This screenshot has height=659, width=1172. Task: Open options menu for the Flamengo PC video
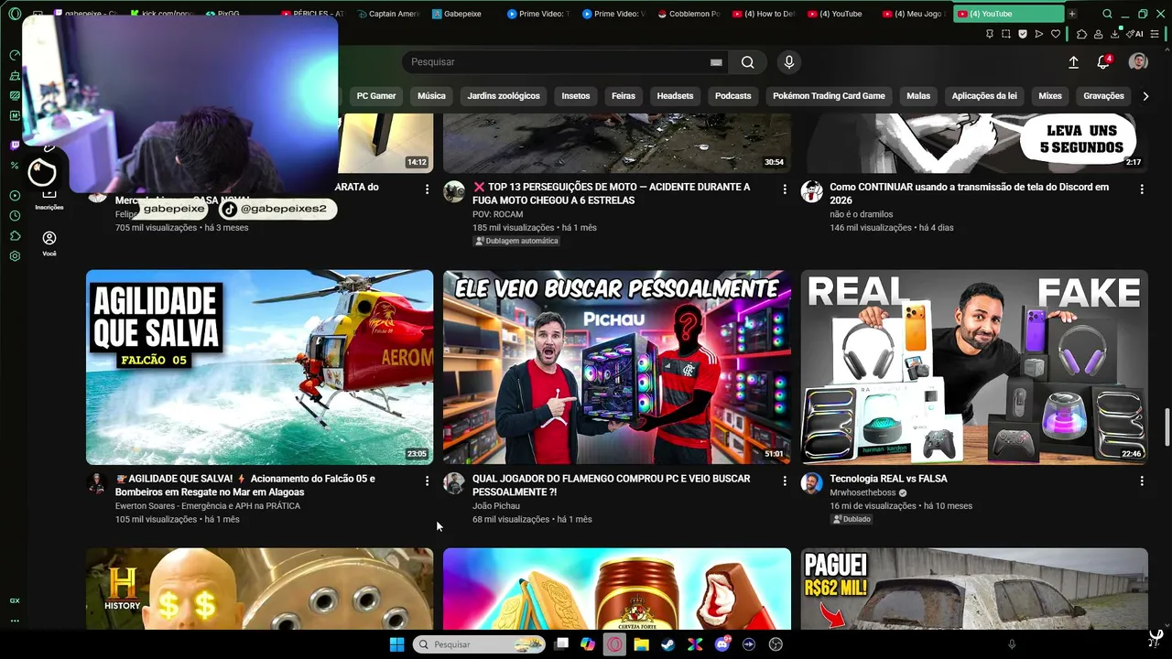pyautogui.click(x=784, y=481)
